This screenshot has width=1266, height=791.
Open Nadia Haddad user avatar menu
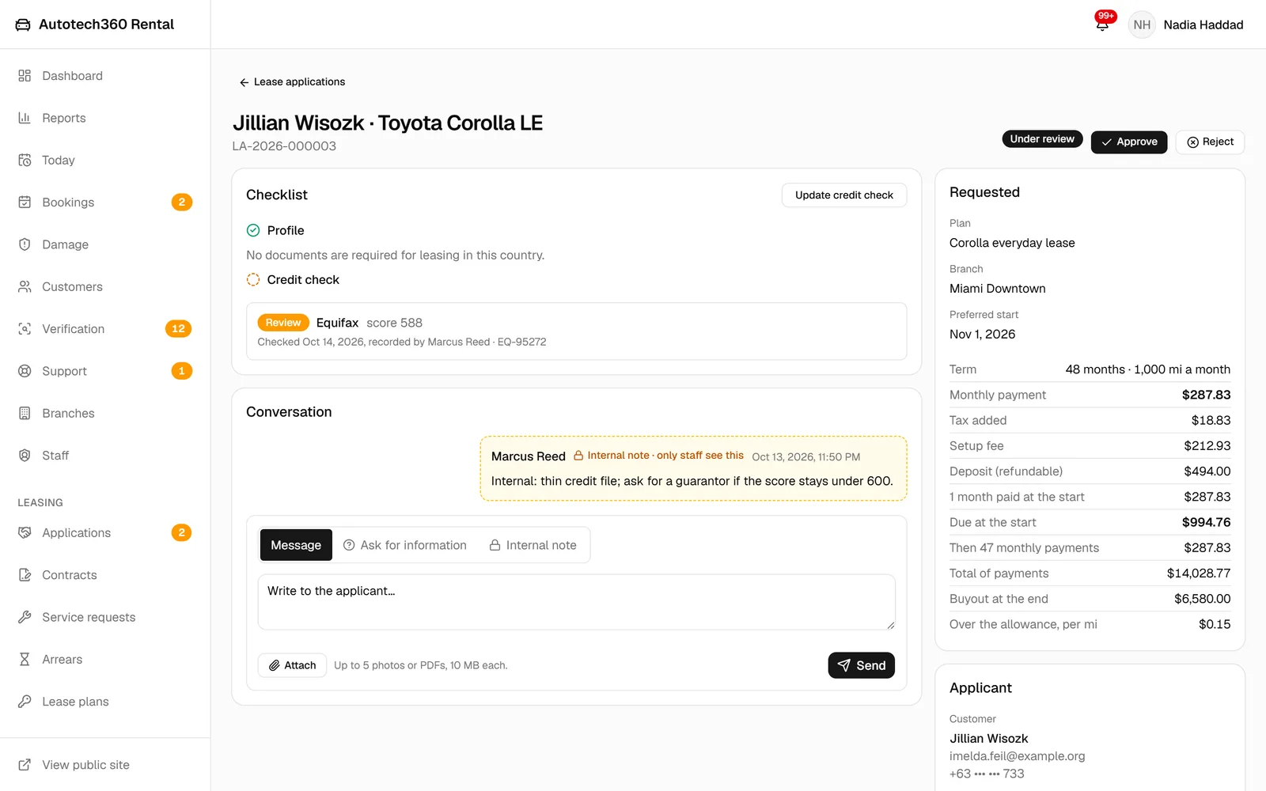(1142, 25)
